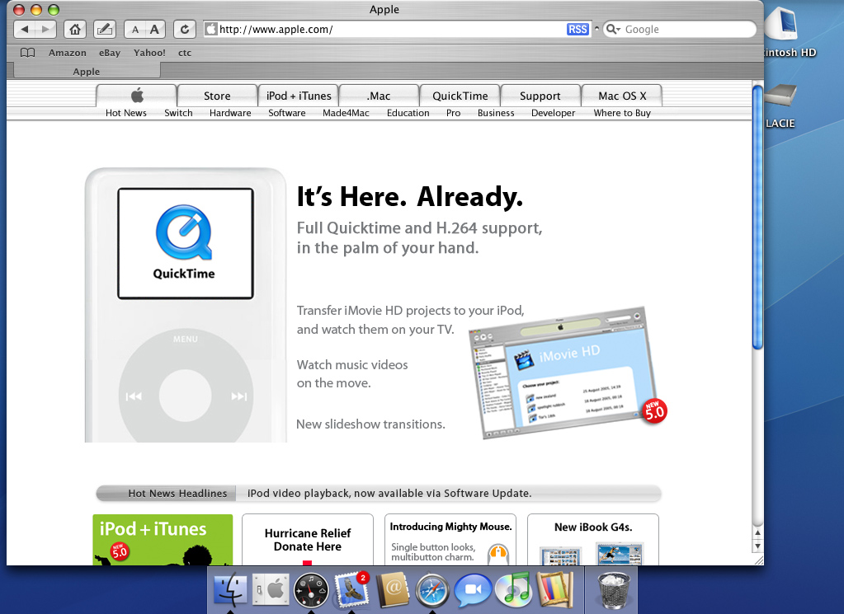Screen dimensions: 844x614
Task: Click the Hot News Headlines label
Action: tap(177, 493)
